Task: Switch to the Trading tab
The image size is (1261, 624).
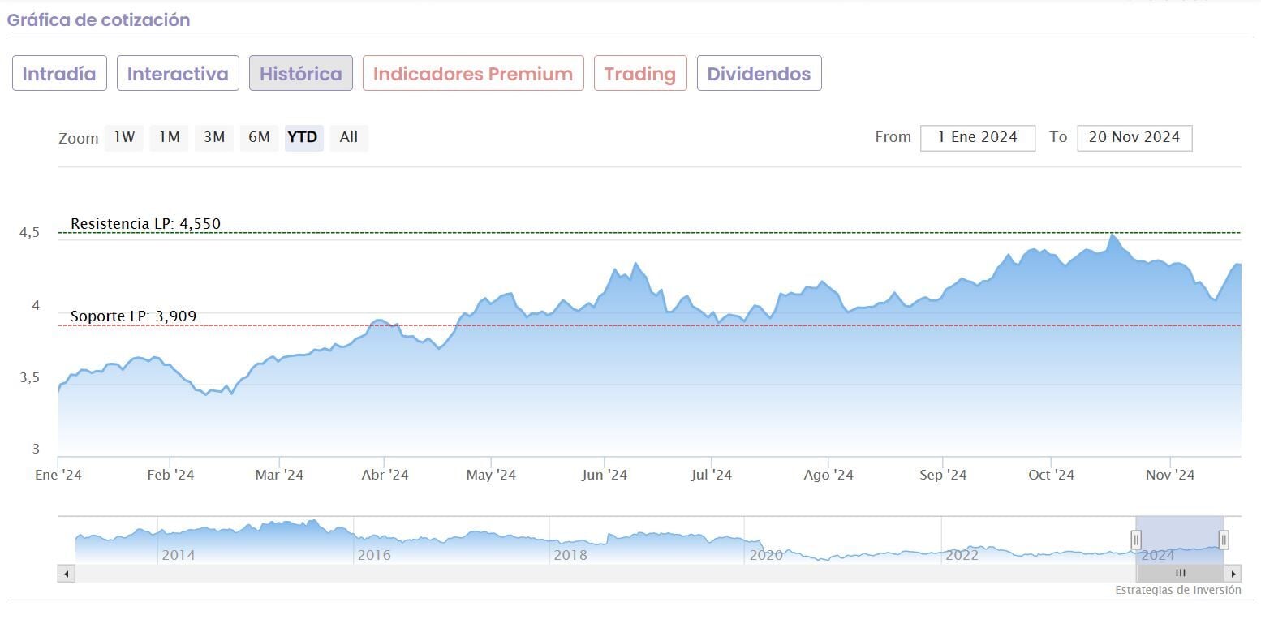Action: 640,74
